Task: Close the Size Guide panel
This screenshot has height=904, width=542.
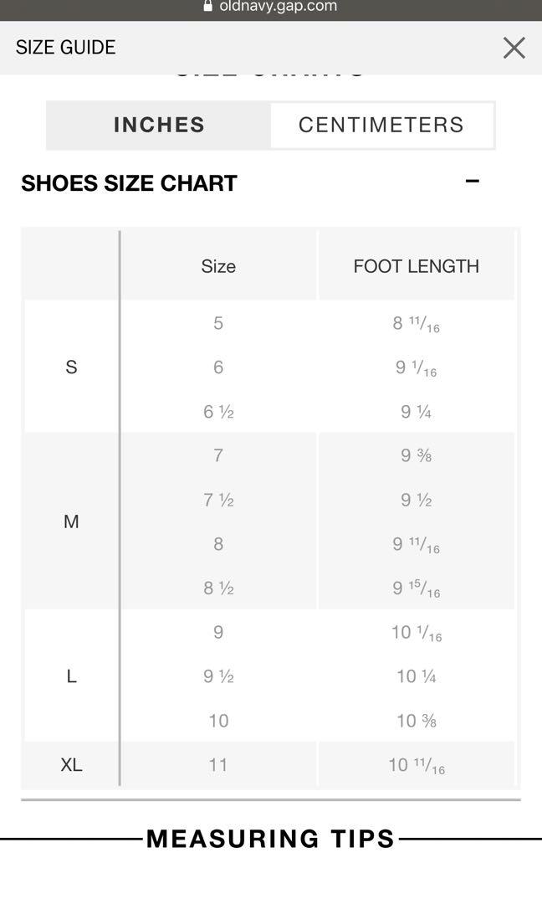Action: pos(514,48)
